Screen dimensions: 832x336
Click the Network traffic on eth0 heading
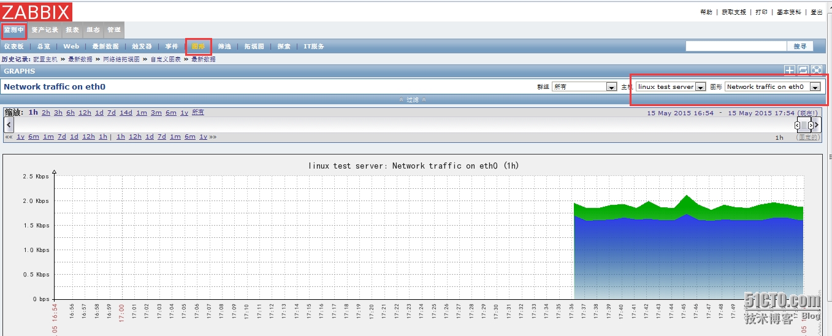pos(55,86)
